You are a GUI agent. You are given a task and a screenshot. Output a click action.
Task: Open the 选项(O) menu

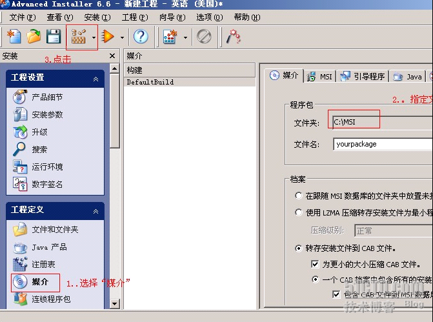click(x=209, y=17)
